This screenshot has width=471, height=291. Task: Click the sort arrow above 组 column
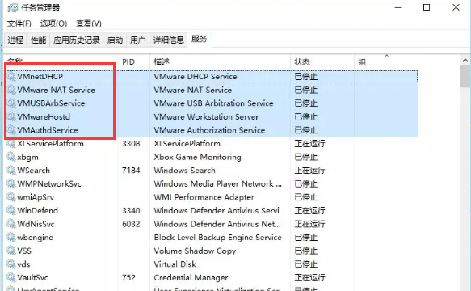click(x=387, y=56)
